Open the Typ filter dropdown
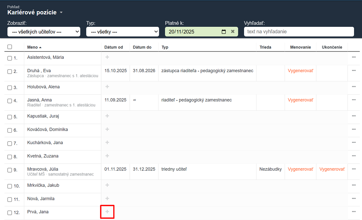362x220 pixels. [x=122, y=32]
